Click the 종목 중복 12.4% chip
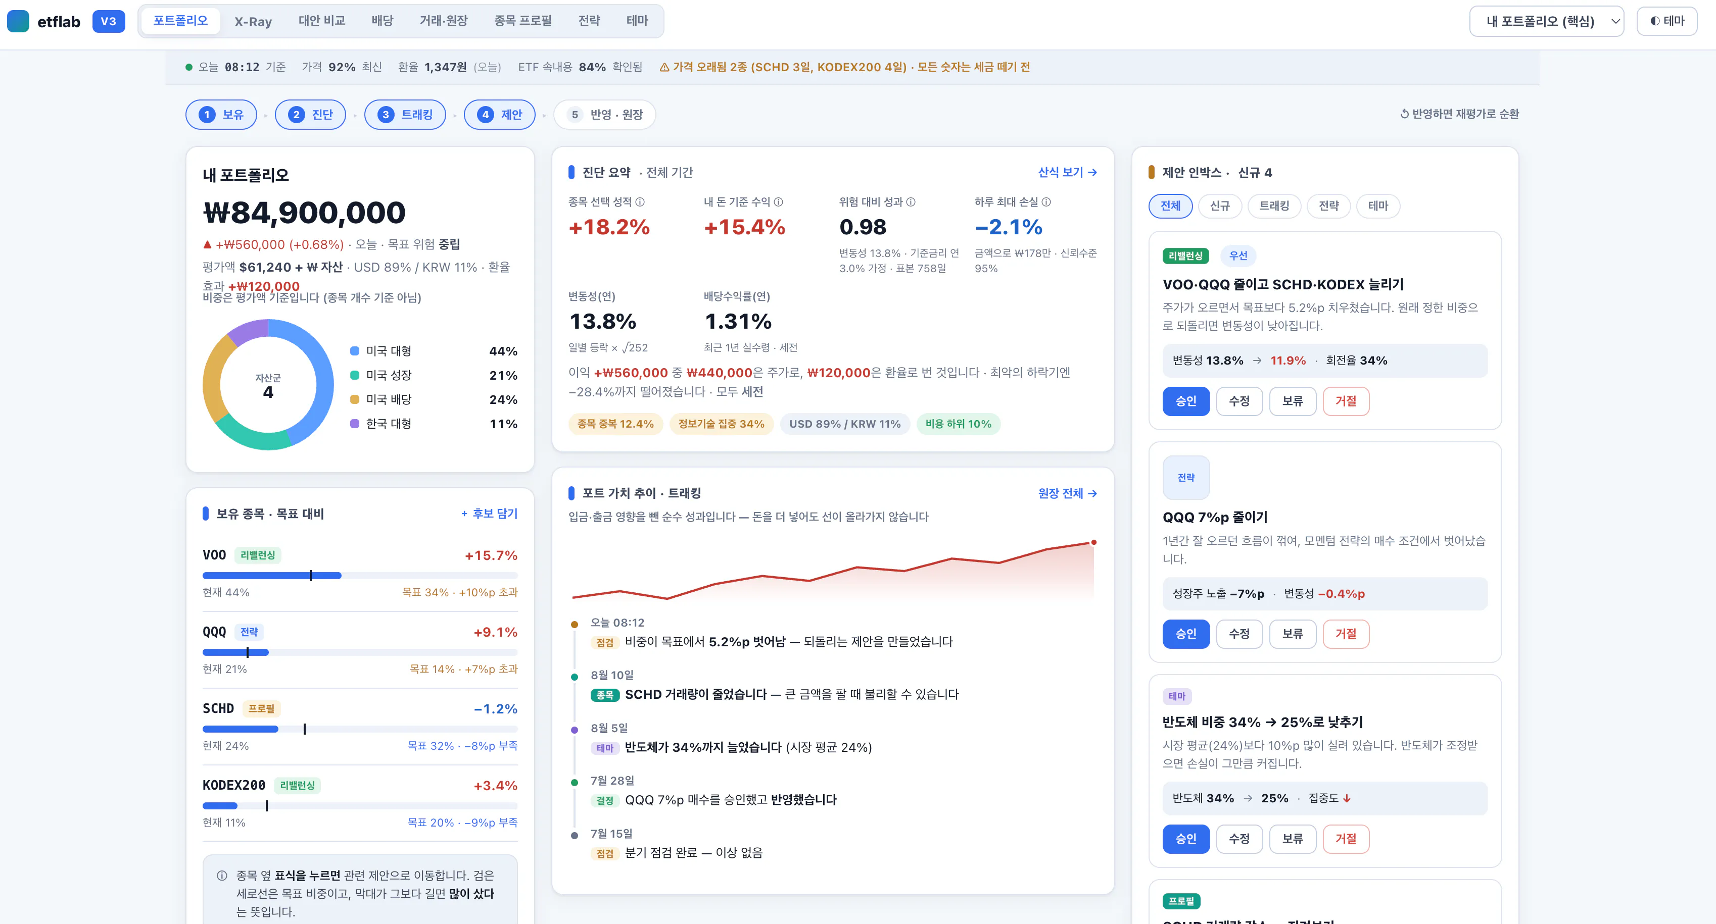Screen dimensions: 1716x924 [x=615, y=424]
